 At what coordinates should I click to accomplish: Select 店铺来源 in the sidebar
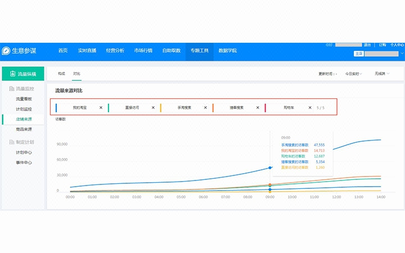point(24,119)
